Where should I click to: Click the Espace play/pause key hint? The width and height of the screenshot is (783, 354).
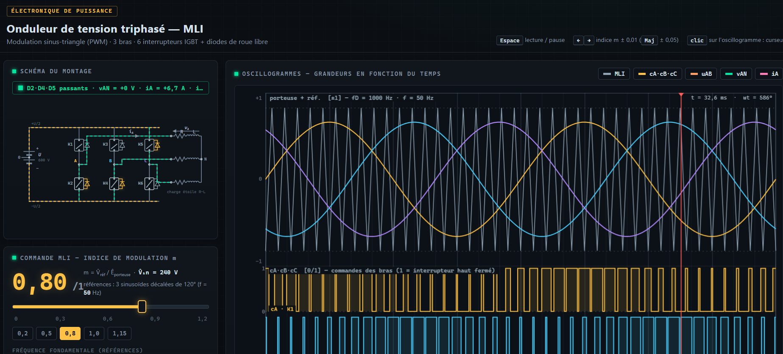click(x=510, y=40)
